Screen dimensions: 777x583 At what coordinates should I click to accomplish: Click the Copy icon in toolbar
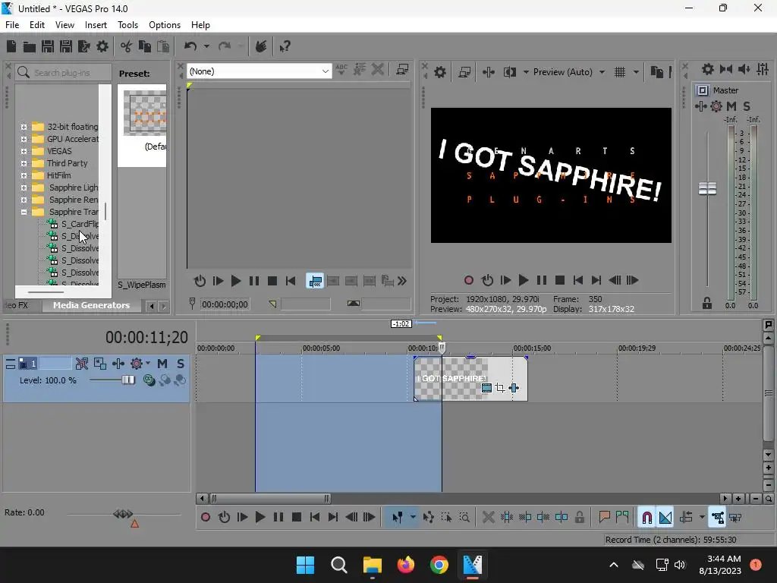pyautogui.click(x=145, y=46)
